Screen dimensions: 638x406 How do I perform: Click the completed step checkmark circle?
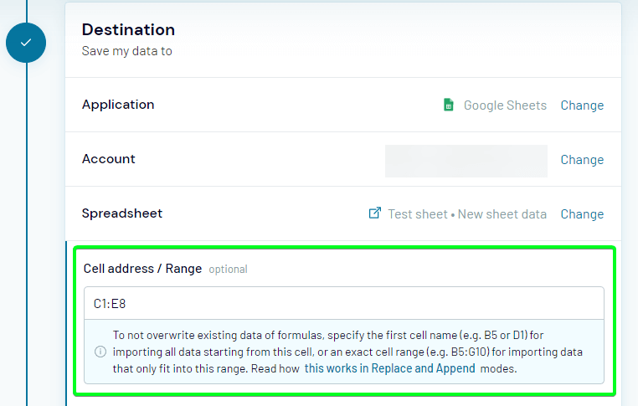[26, 43]
